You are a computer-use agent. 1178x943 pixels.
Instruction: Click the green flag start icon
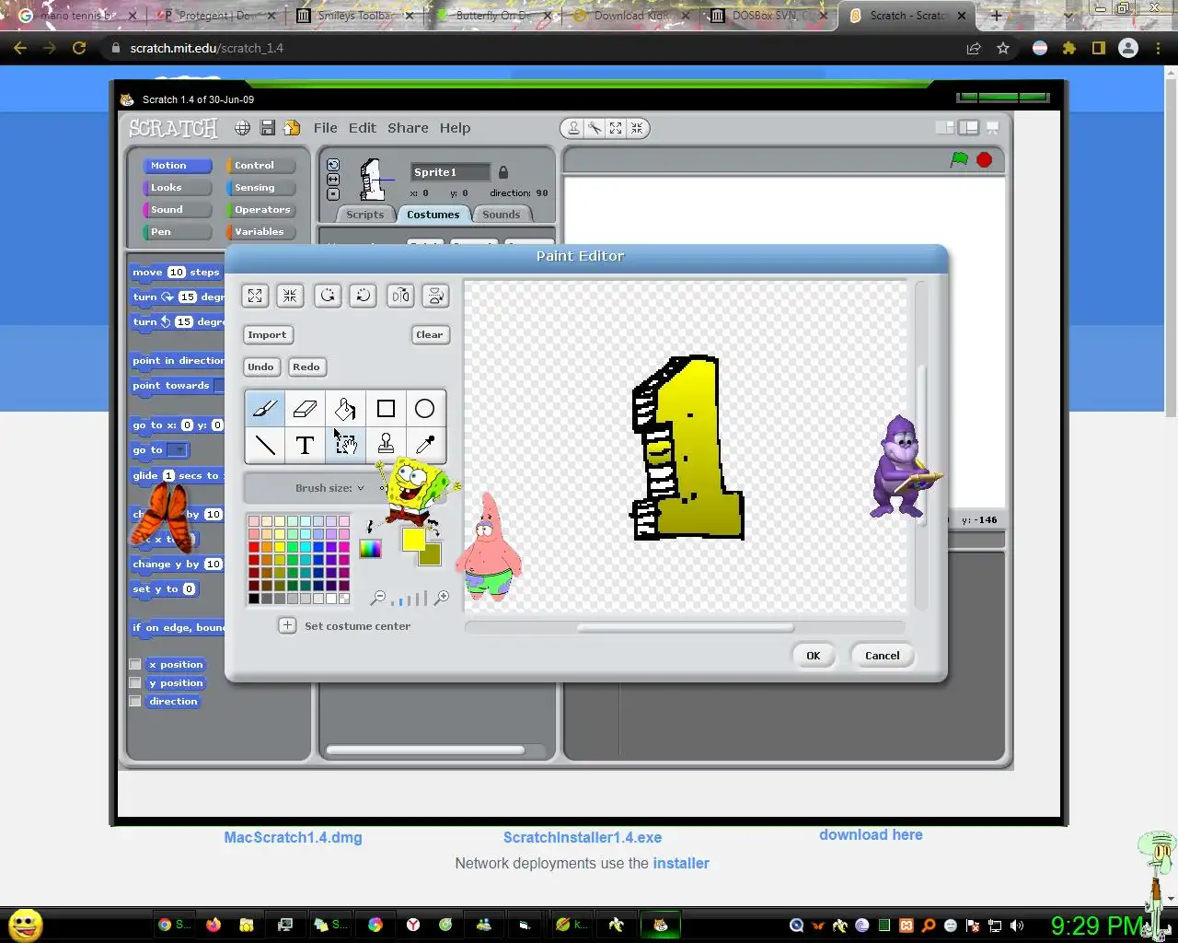[x=959, y=159]
